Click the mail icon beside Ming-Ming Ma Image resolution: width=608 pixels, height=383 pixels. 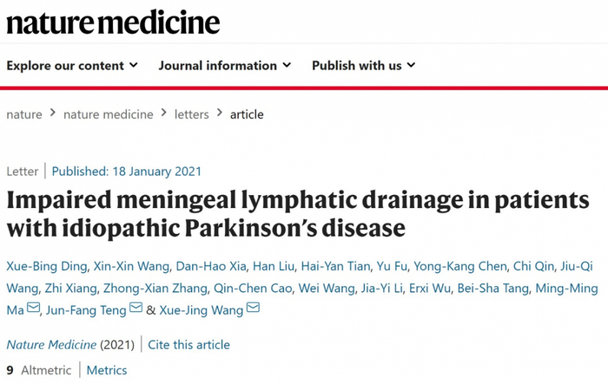(x=34, y=309)
